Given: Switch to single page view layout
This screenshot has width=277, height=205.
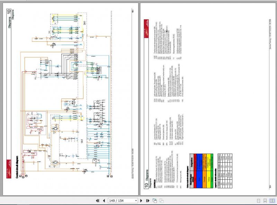Looking at the screenshot, I should tap(258, 200).
